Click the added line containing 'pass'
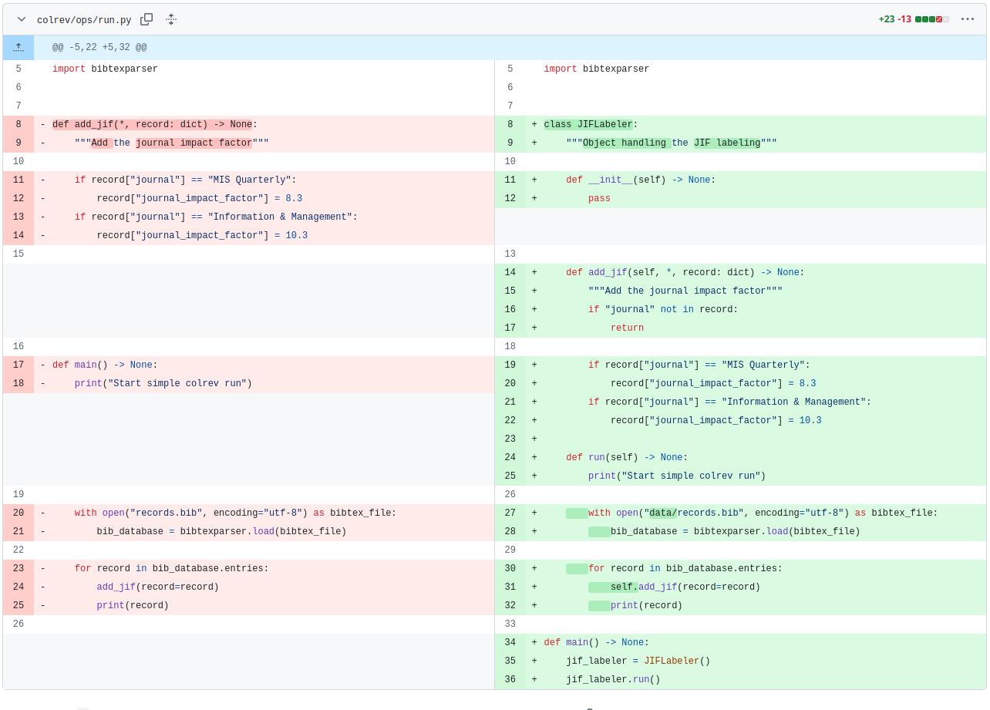Image resolution: width=990 pixels, height=710 pixels. 599,199
